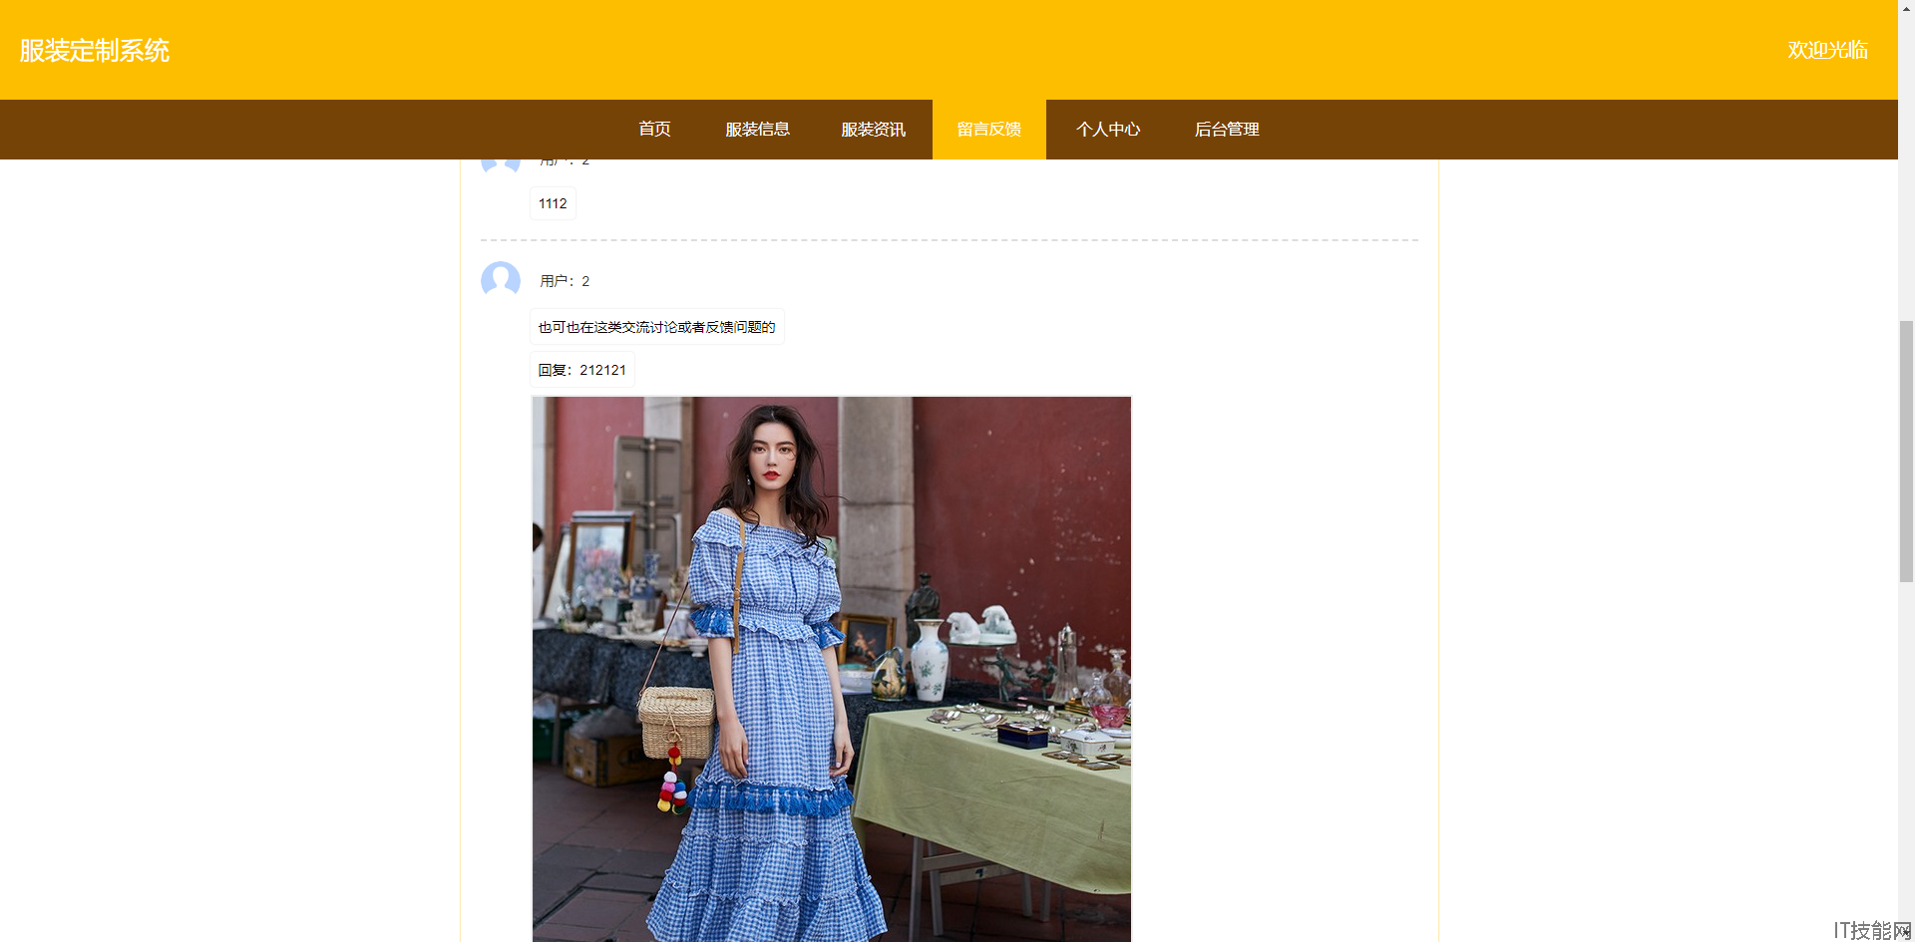Open the 服装资讯 navigation tab

coord(873,130)
